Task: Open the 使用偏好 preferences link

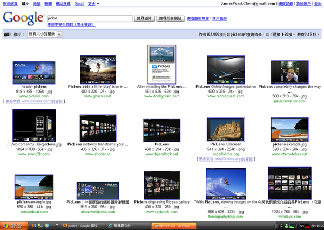Action: click(219, 19)
